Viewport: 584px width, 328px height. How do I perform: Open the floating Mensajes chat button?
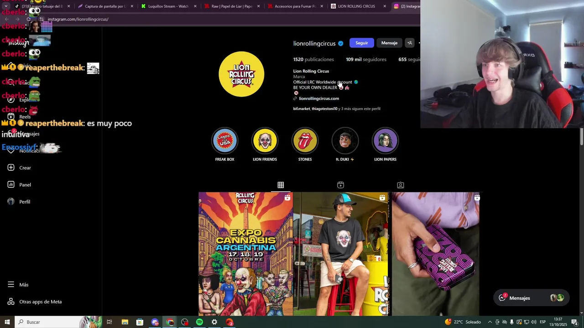click(531, 298)
